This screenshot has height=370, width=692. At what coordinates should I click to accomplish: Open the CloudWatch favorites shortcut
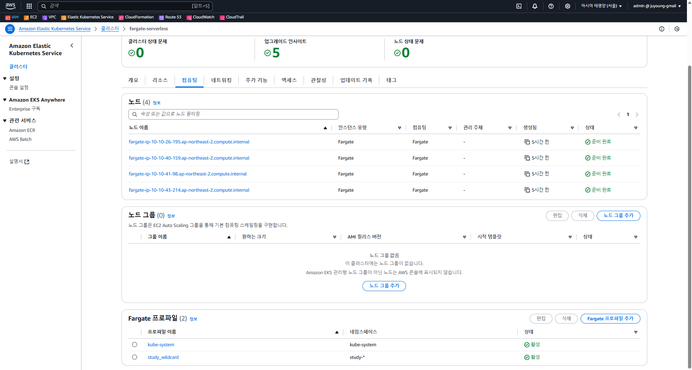[x=200, y=17]
